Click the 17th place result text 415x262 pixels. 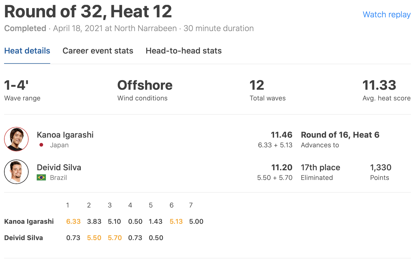320,167
